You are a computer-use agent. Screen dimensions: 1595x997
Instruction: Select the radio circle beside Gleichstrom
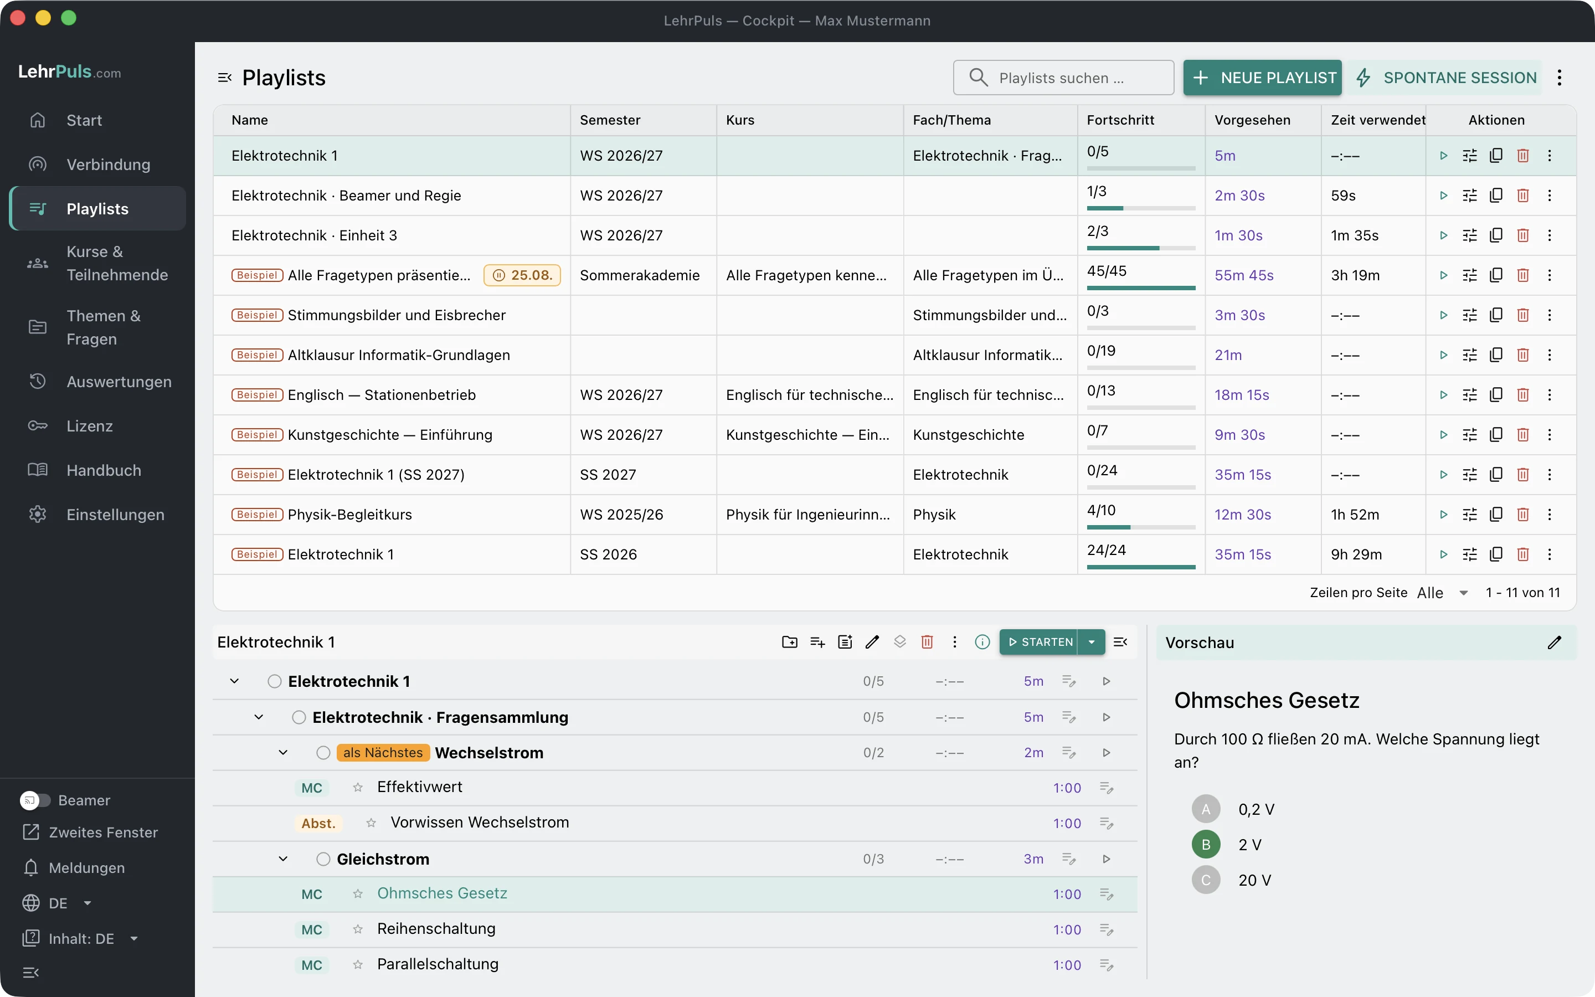(323, 859)
